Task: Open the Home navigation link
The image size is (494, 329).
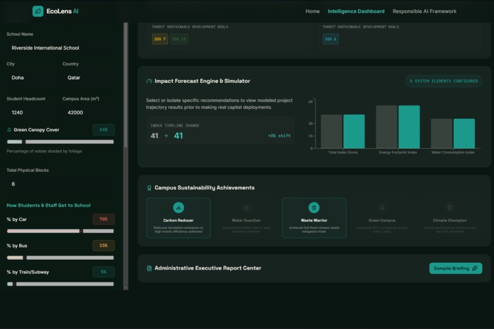Action: [312, 11]
